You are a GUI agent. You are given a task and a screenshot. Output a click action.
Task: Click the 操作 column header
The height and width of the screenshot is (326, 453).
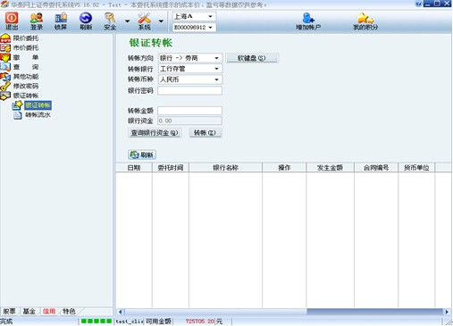click(284, 168)
